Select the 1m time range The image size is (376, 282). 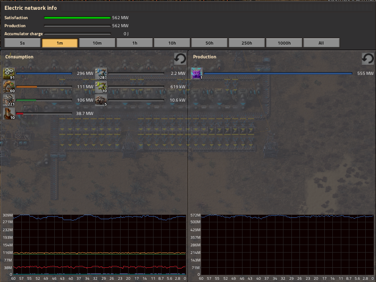tap(60, 43)
